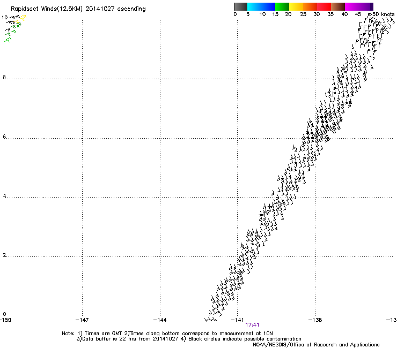Screen dimensions: 397x348
Task: Click the red 30-35 knots color band
Action: click(x=324, y=6)
